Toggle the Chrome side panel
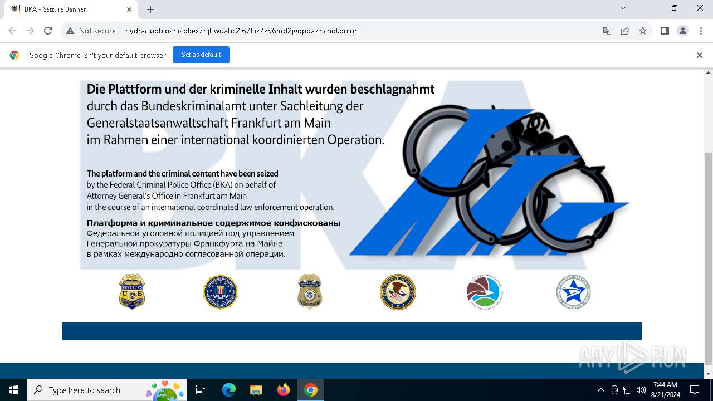Viewport: 713px width, 401px height. click(665, 31)
